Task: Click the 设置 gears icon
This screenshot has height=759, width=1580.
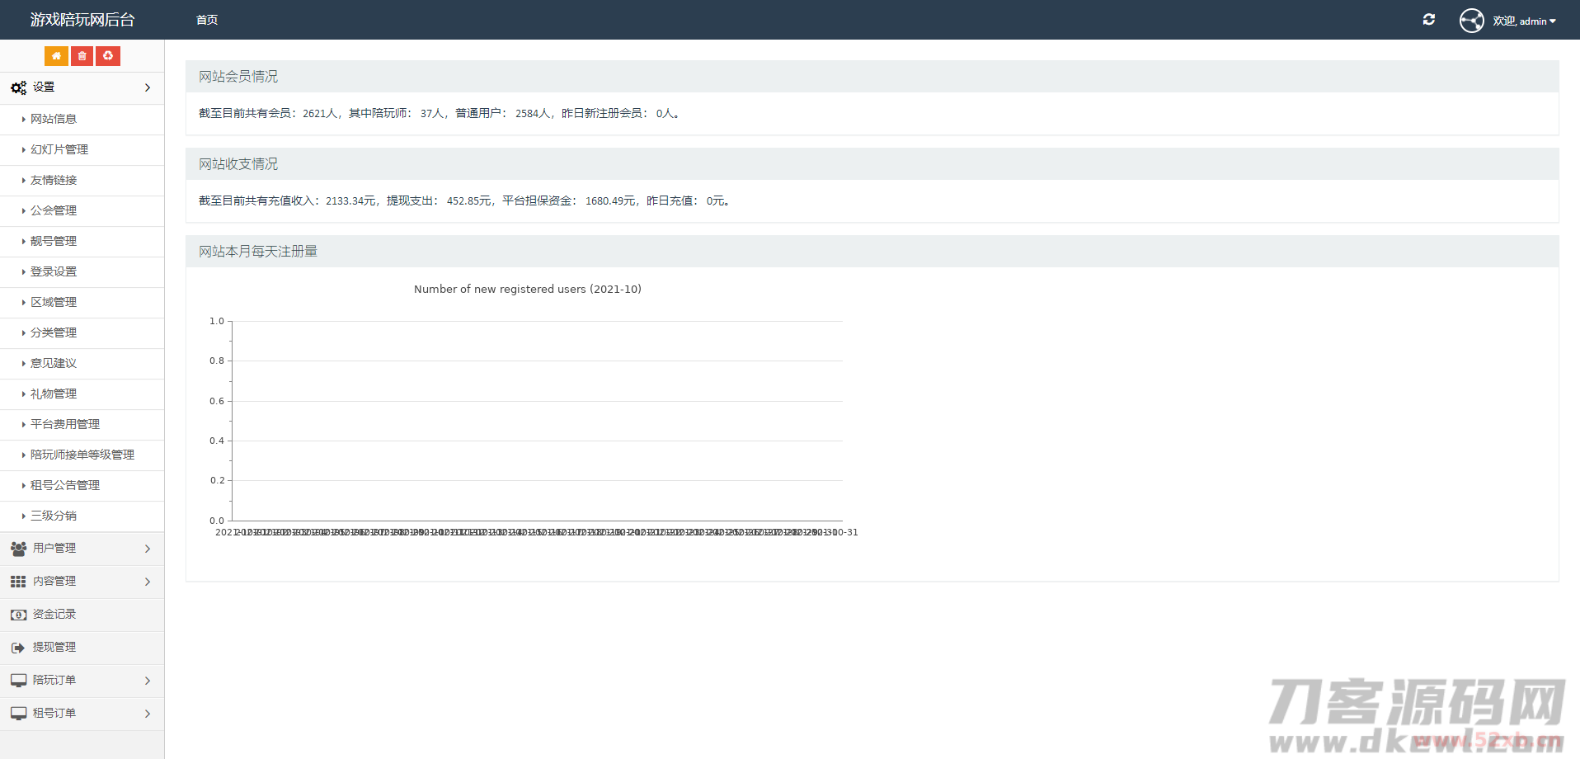Action: pos(18,87)
